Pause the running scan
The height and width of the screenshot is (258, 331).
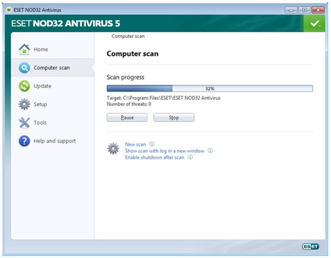coord(127,117)
